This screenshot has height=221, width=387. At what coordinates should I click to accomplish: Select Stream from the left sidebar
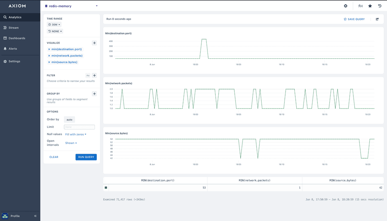pos(14,28)
